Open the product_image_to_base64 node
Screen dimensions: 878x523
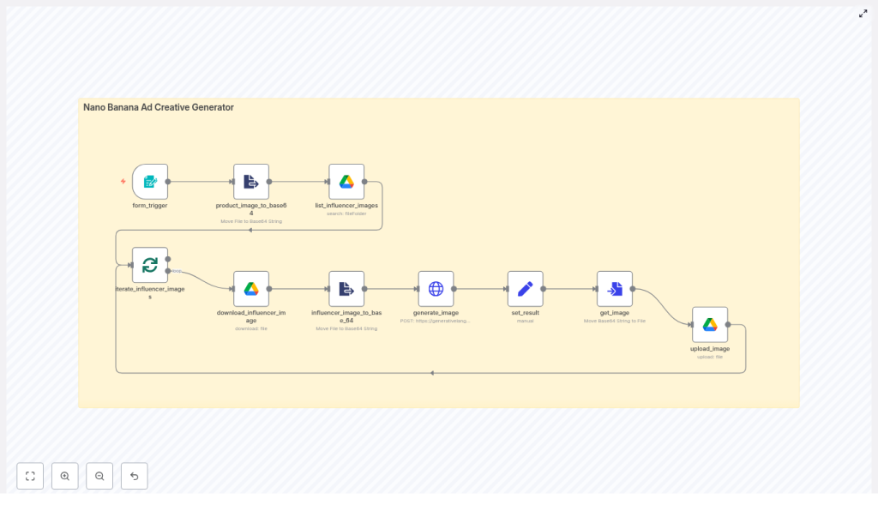(251, 182)
